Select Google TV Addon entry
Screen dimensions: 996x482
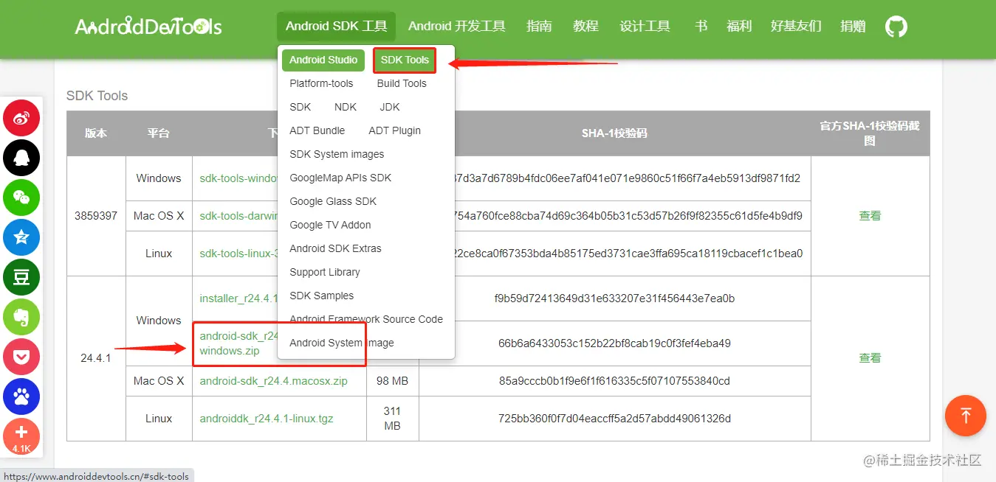(x=330, y=225)
